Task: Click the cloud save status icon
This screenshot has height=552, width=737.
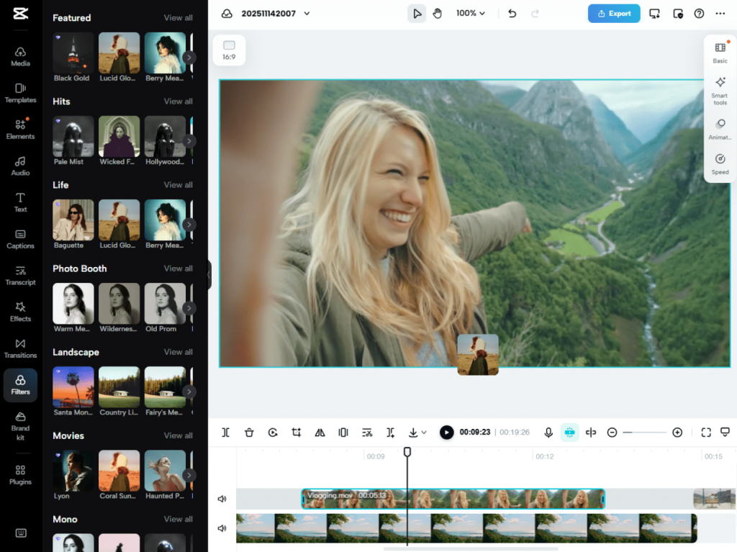Action: click(x=227, y=14)
